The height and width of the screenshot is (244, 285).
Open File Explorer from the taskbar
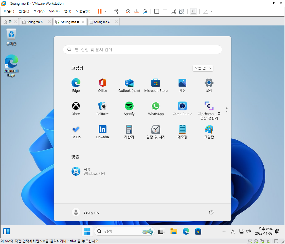(174, 231)
